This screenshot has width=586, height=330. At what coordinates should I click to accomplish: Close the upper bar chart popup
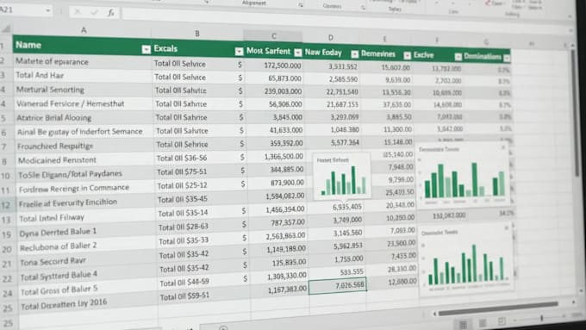(x=502, y=147)
